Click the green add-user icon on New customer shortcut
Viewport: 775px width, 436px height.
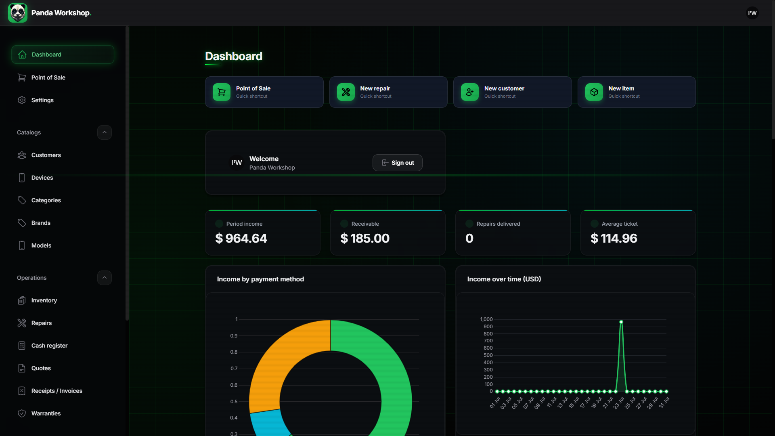pyautogui.click(x=470, y=92)
